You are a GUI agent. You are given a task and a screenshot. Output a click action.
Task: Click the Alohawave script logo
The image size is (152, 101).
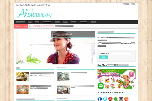click(34, 13)
